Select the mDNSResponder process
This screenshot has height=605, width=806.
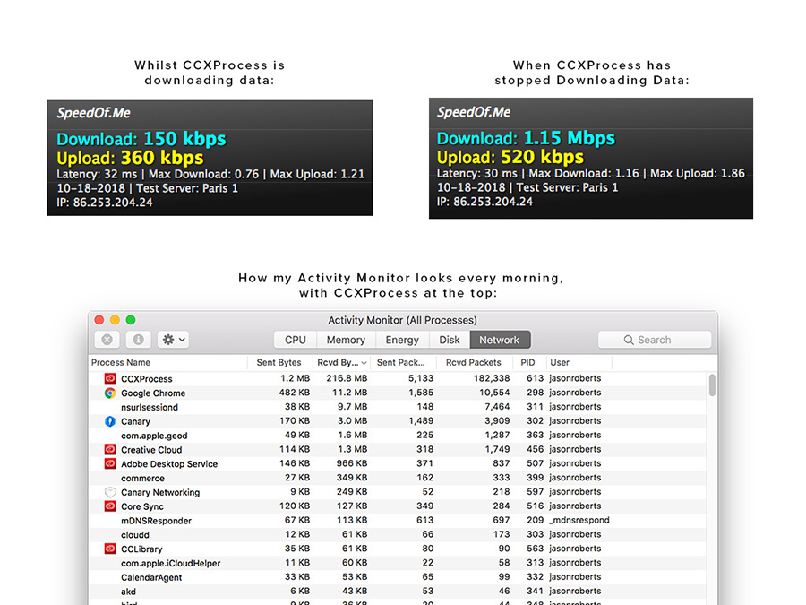click(x=156, y=521)
